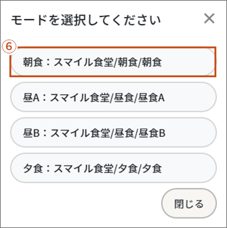Click the gray X at top right
The height and width of the screenshot is (228, 227).
pyautogui.click(x=209, y=19)
